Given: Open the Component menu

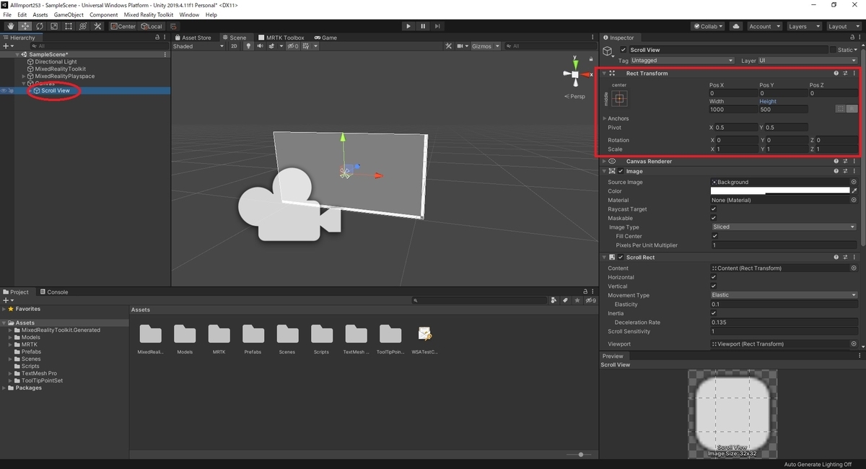Looking at the screenshot, I should click(x=104, y=14).
